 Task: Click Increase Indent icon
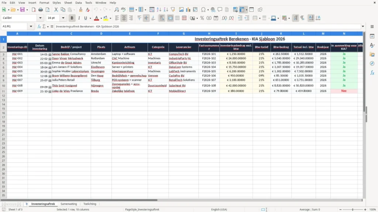pyautogui.click(x=240, y=18)
